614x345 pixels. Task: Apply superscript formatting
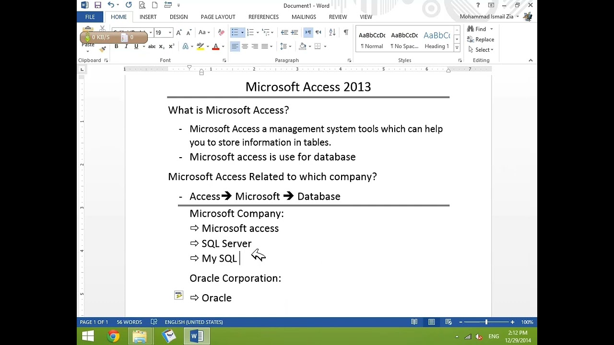(171, 46)
